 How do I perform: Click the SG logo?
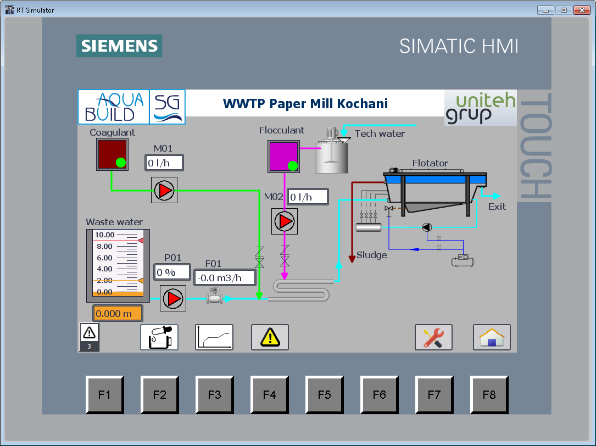click(167, 107)
